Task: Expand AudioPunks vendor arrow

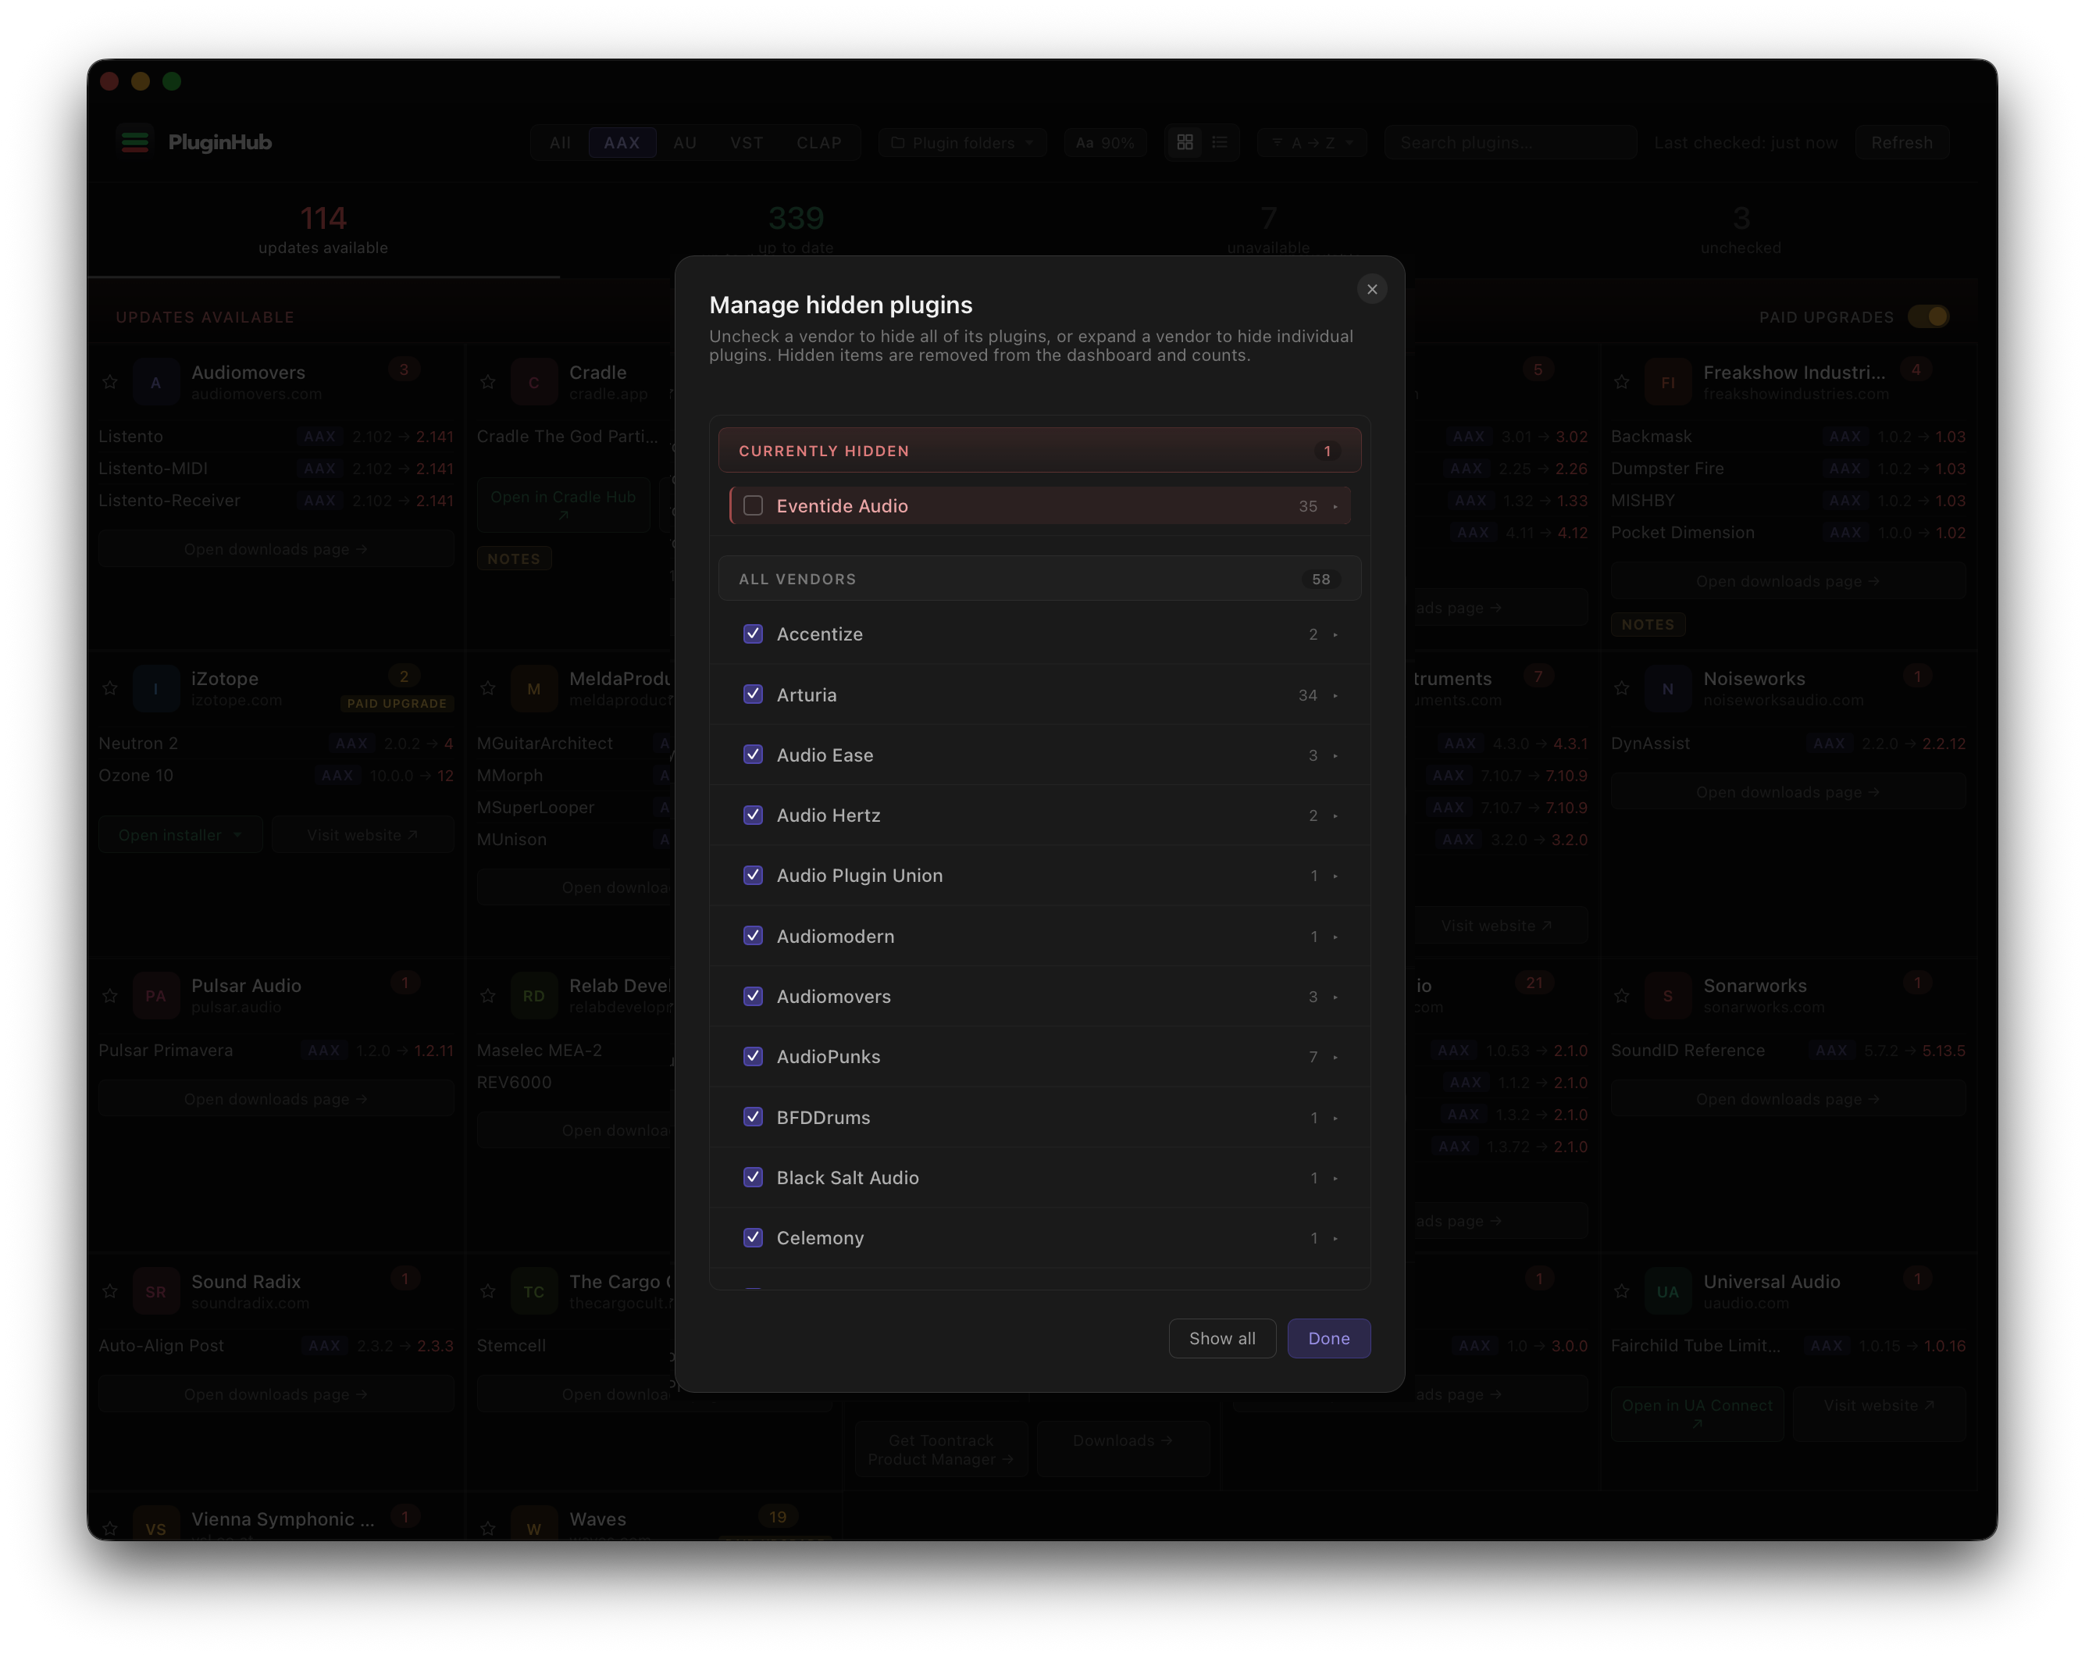Action: click(x=1335, y=1057)
